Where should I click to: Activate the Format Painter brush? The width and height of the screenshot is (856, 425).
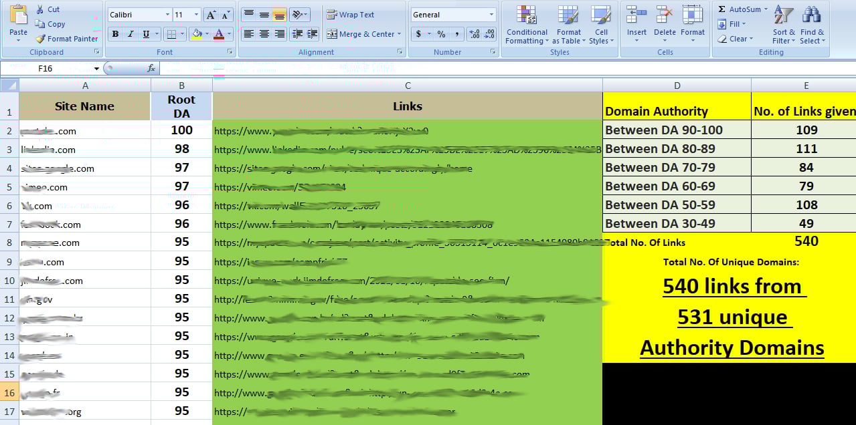pos(66,39)
